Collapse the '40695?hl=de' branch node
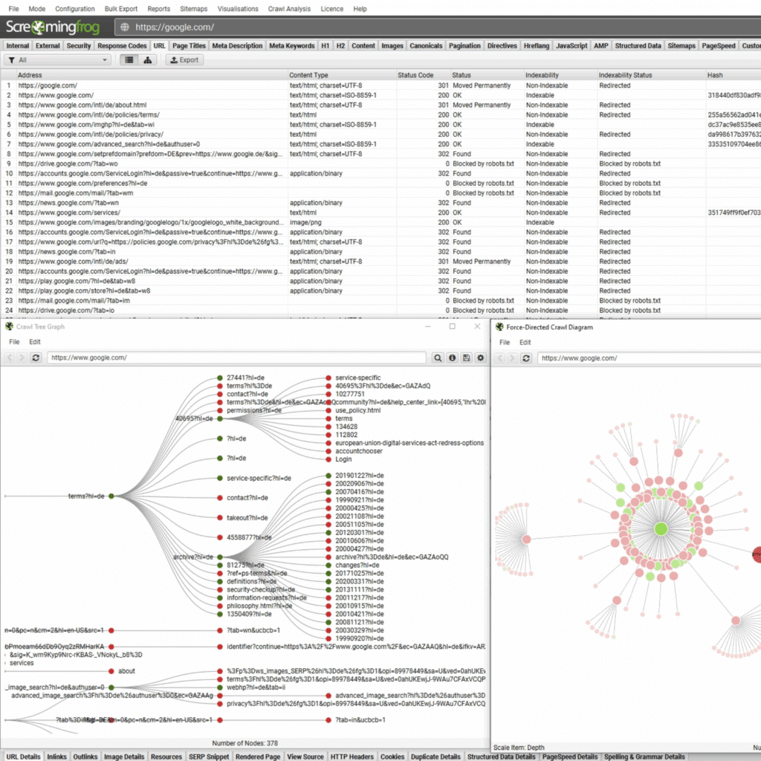The height and width of the screenshot is (761, 761). pyautogui.click(x=220, y=418)
